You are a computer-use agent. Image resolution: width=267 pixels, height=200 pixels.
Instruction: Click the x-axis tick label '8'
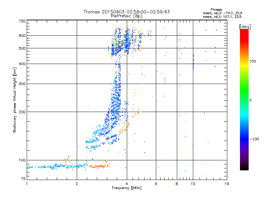[177, 184]
